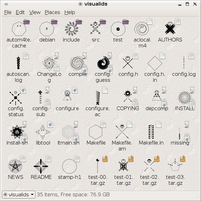Select the test-02.tar.gz archive icon
Screen dimensions: 201x201
tap(149, 165)
